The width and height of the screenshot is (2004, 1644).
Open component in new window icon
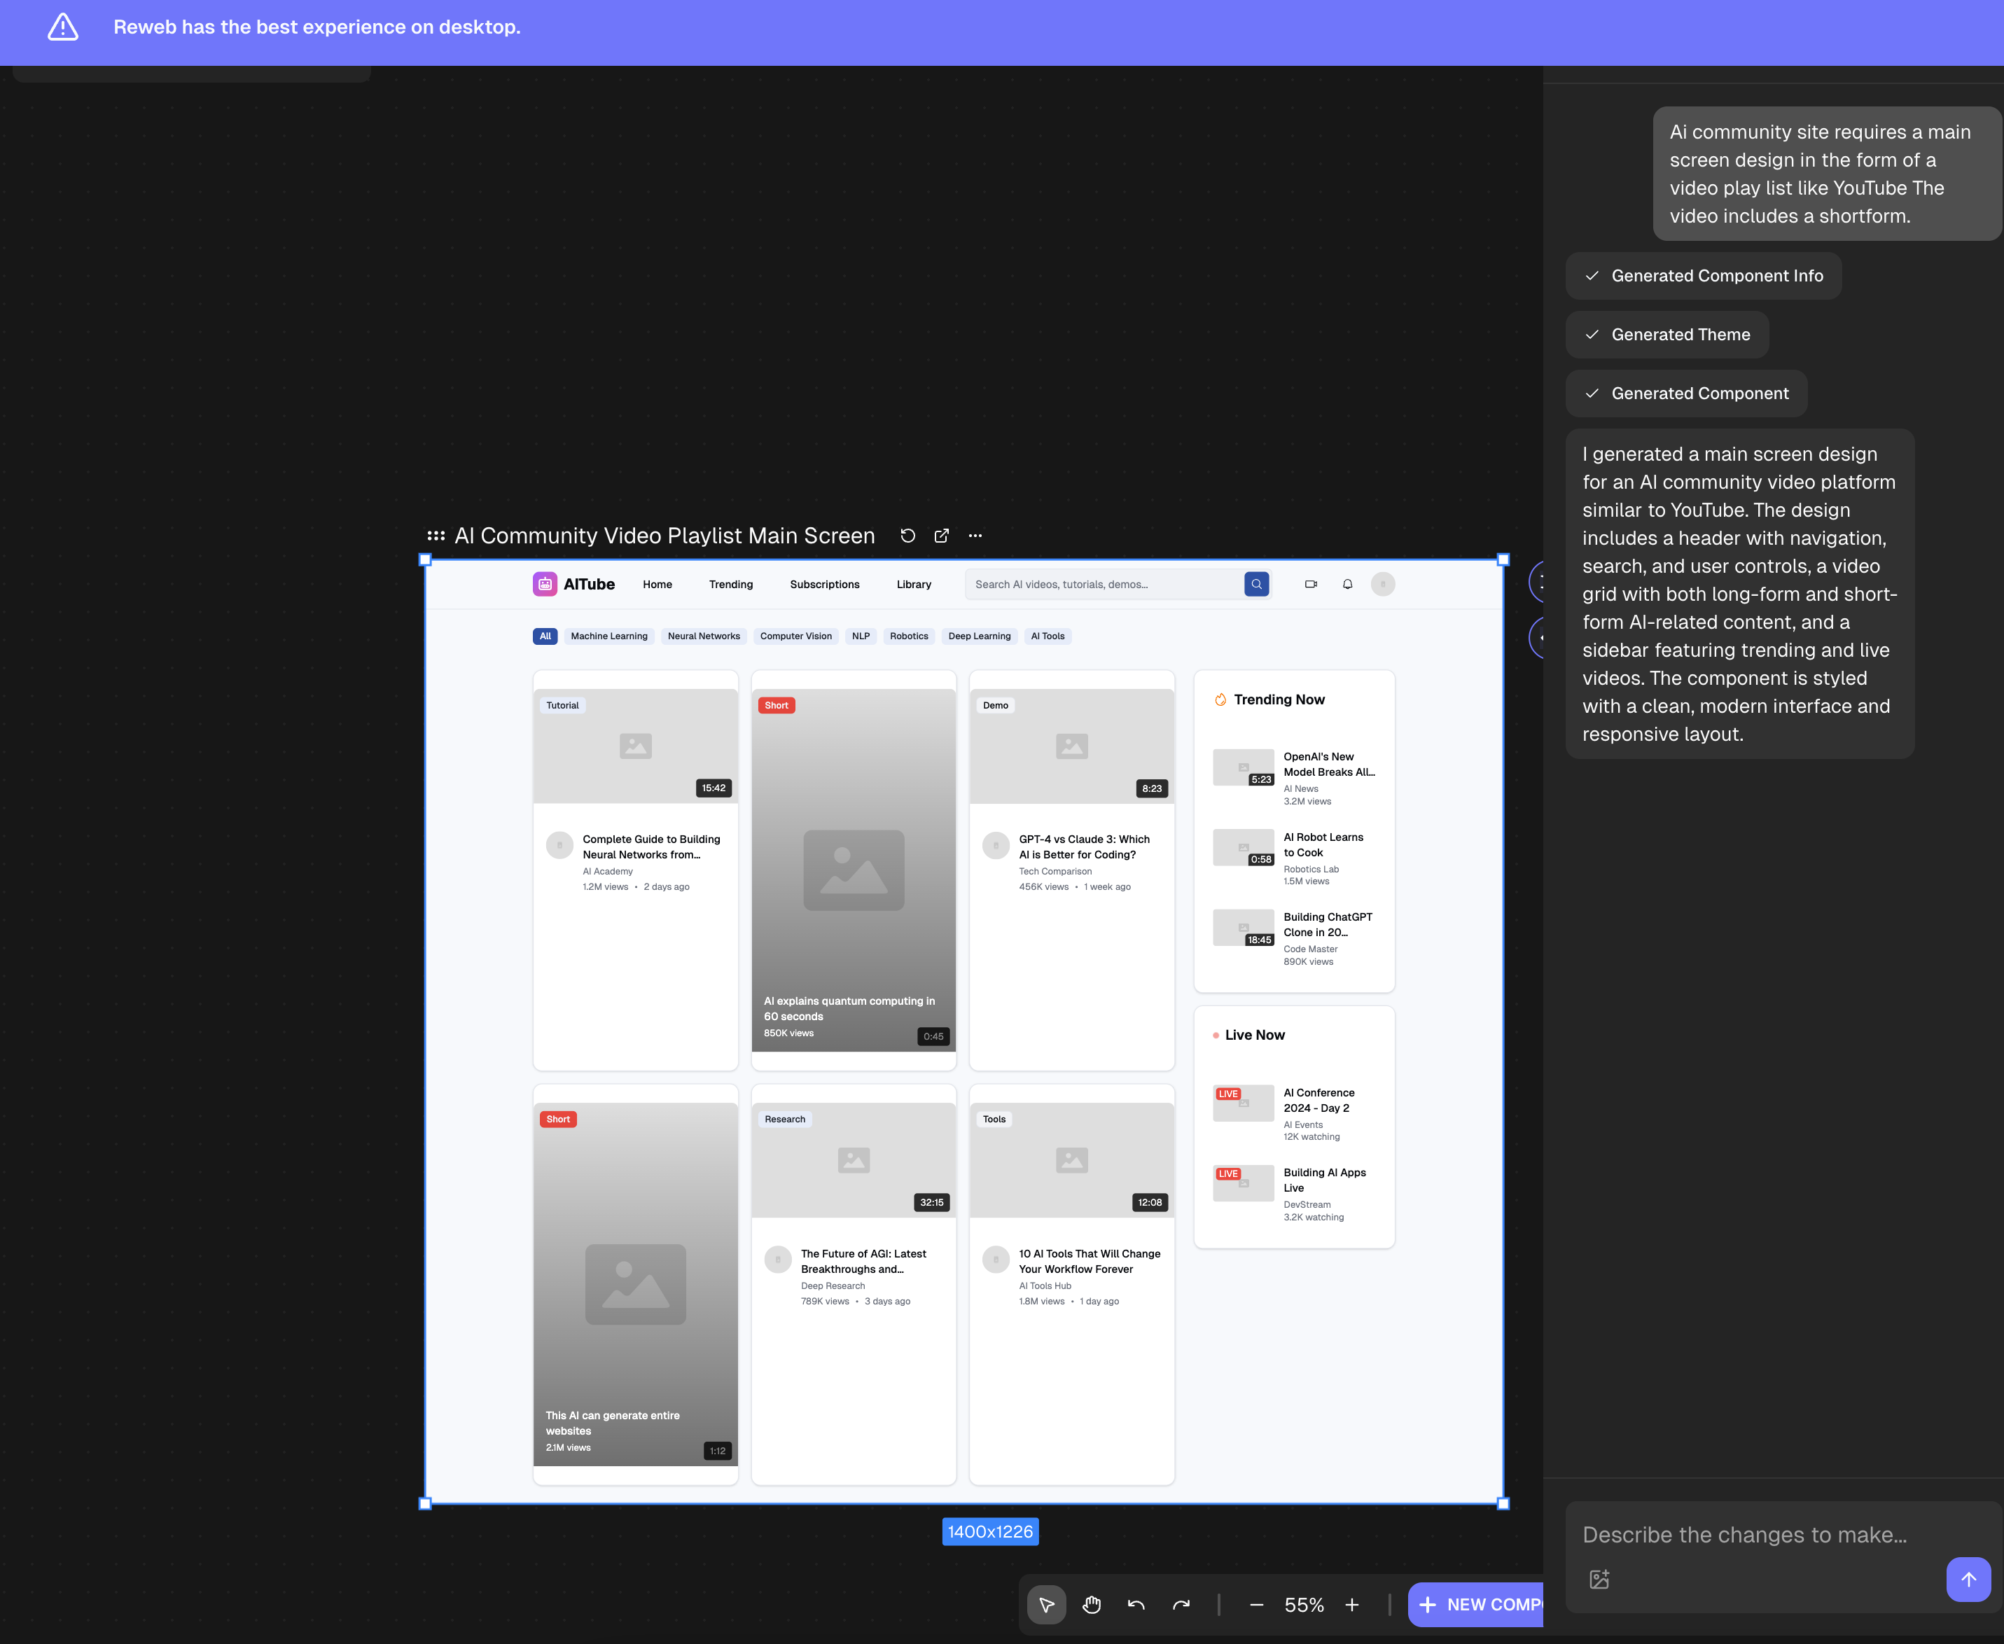(941, 536)
